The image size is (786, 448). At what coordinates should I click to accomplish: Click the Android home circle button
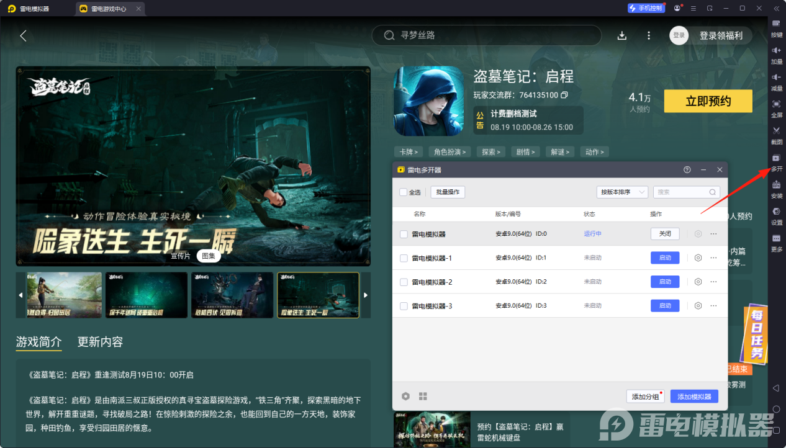[x=776, y=409]
